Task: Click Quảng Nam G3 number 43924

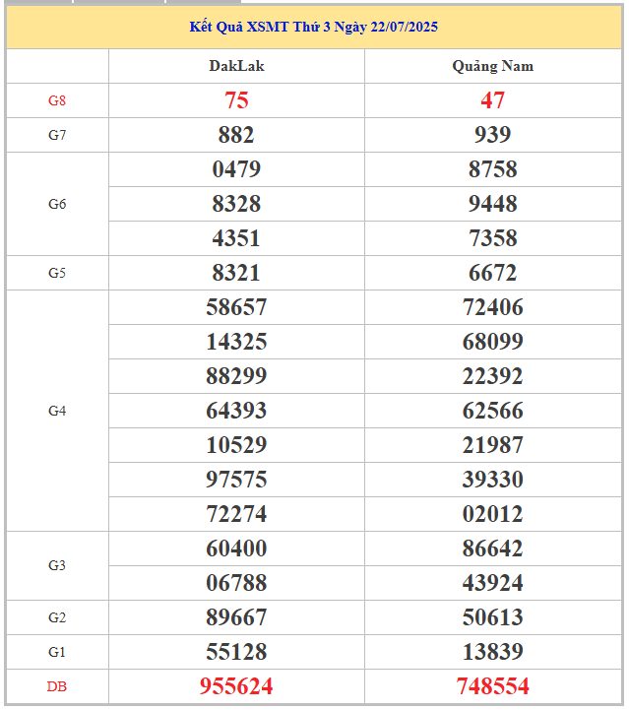Action: click(492, 583)
